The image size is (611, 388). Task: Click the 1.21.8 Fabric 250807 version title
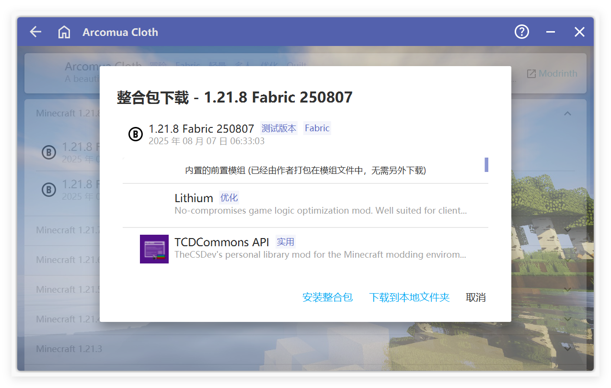click(x=201, y=129)
